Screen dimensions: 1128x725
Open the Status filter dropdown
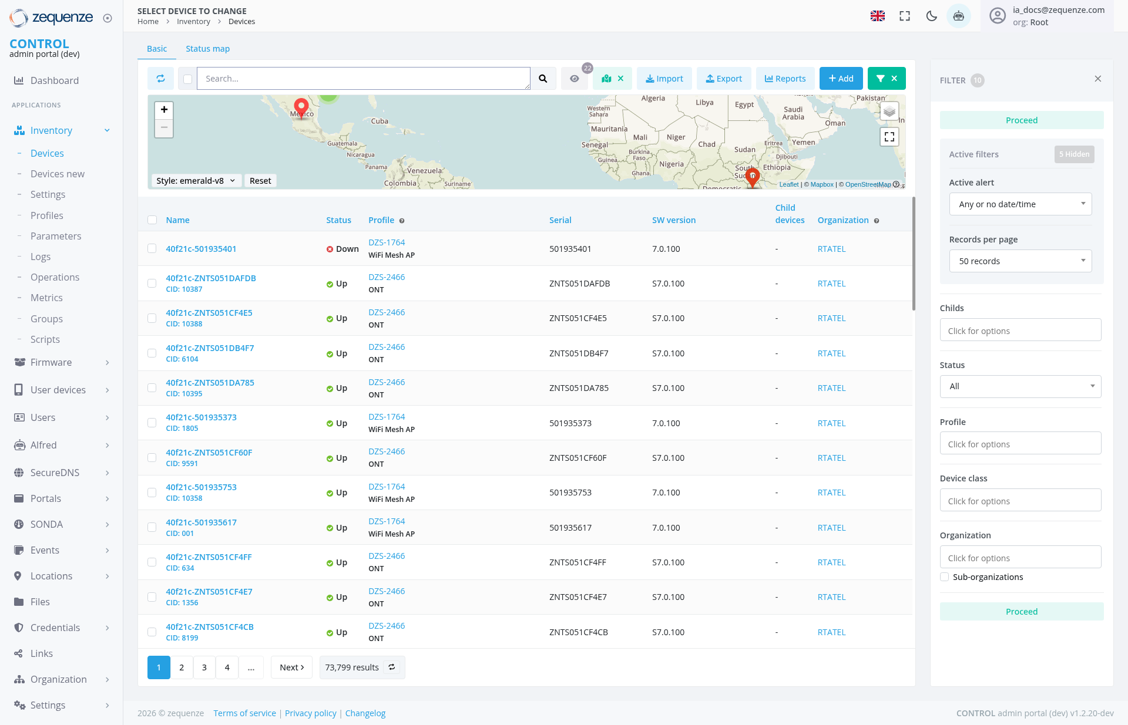1020,386
